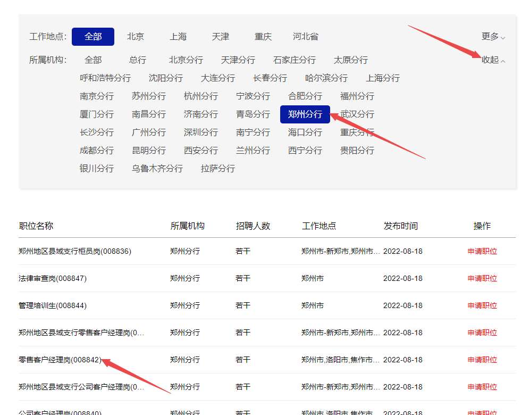This screenshot has height=415, width=521.
Task: Open the 零售客户经理岗(008842) job listing
Action: pos(60,360)
